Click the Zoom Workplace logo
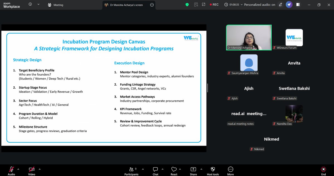This screenshot has width=334, height=176. point(12,5)
